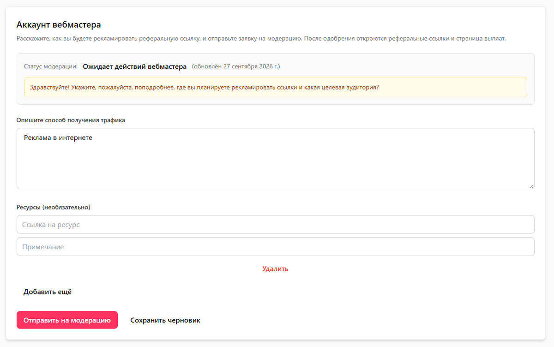
Task: Add another resource via 'Добавить ещё'
Action: [x=48, y=292]
